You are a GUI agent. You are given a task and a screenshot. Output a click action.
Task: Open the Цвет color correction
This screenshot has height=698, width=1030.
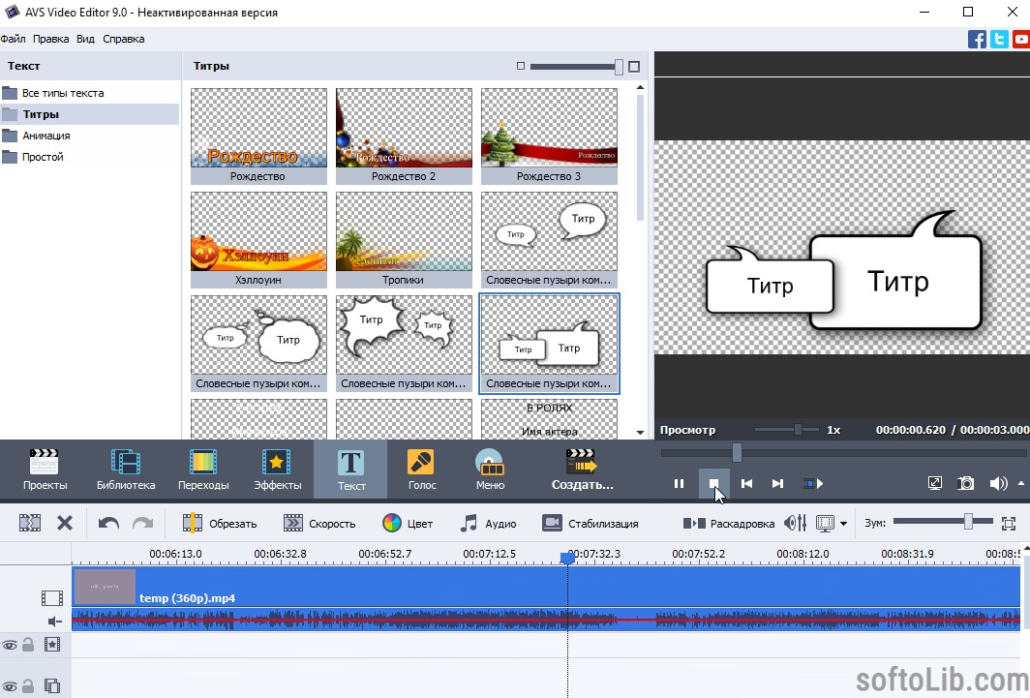[408, 524]
